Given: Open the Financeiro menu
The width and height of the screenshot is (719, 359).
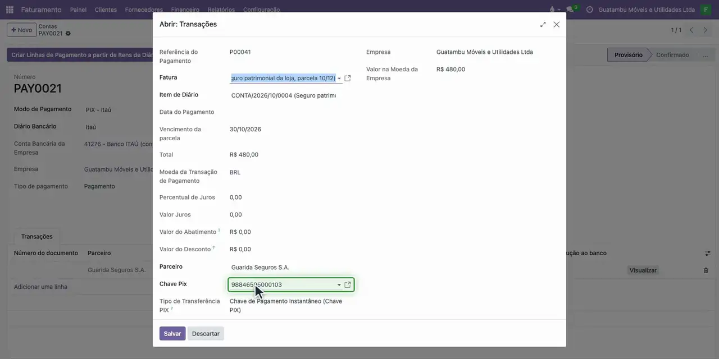Looking at the screenshot, I should tap(185, 10).
